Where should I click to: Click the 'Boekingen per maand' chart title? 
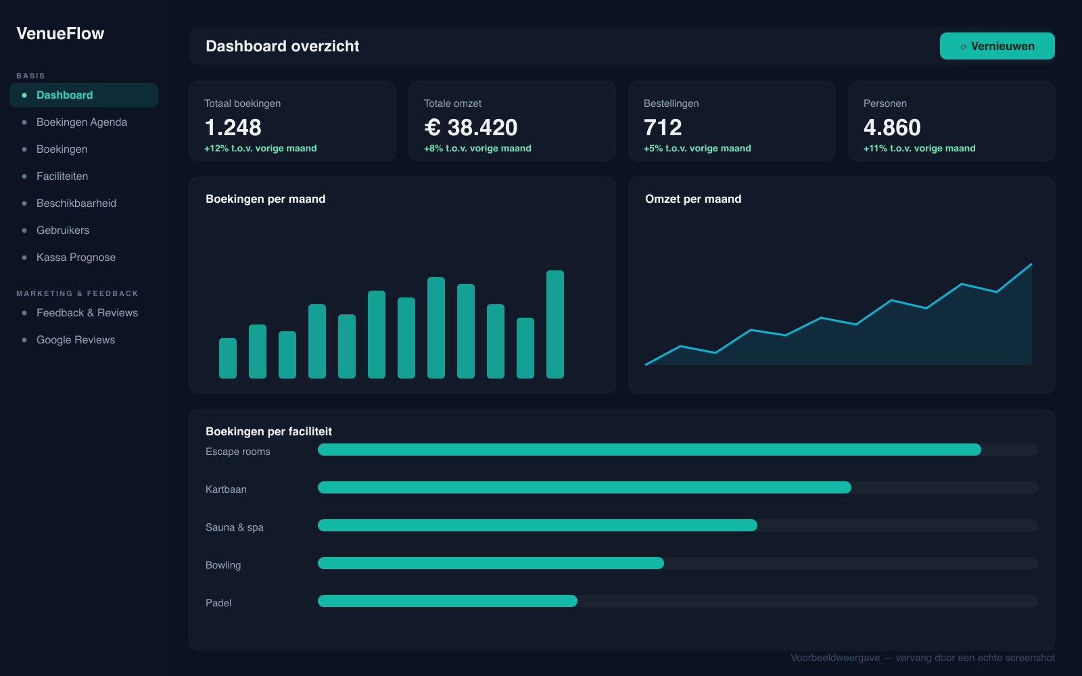[x=266, y=199]
